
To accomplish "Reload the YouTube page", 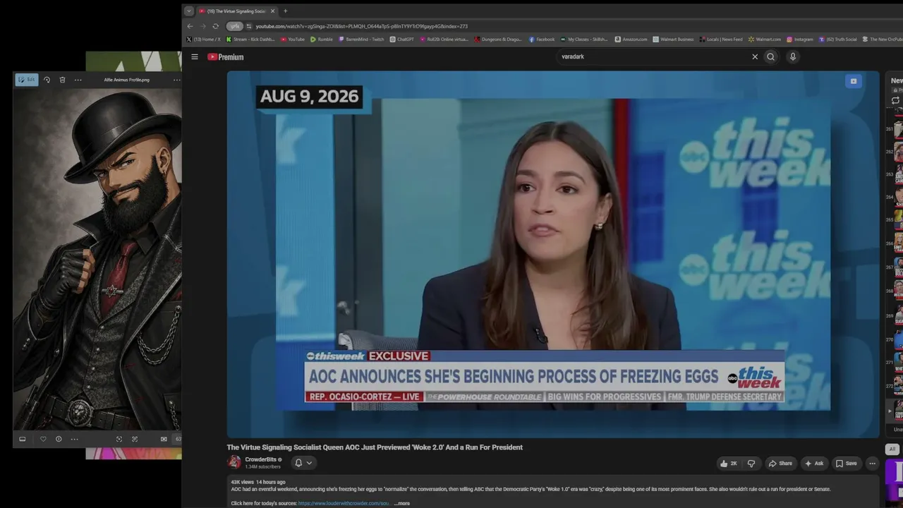I will coord(216,26).
